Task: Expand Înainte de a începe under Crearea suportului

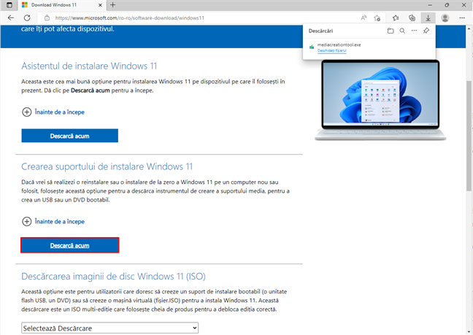Action: click(x=53, y=222)
